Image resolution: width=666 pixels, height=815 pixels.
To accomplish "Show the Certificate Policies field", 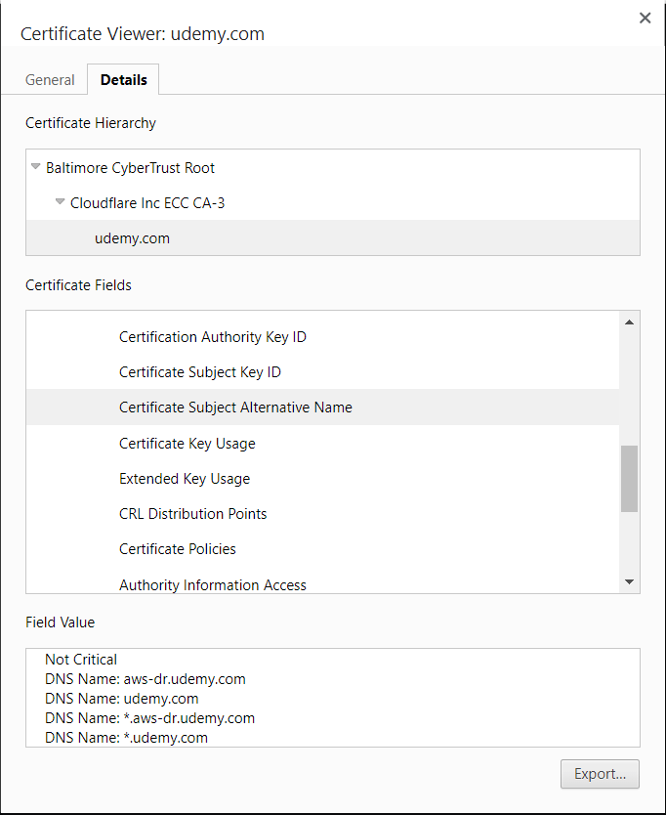I will click(x=177, y=549).
